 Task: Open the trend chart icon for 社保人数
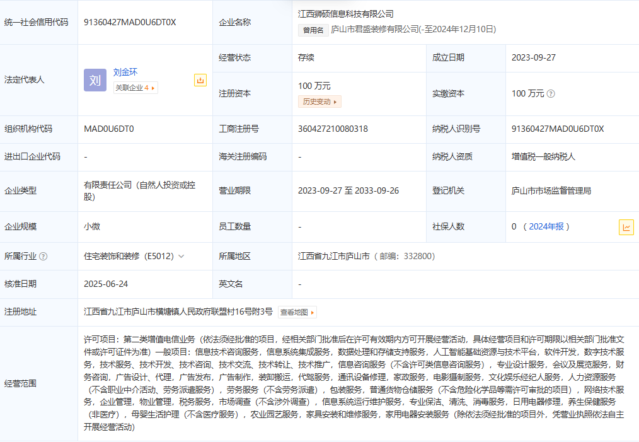626,227
